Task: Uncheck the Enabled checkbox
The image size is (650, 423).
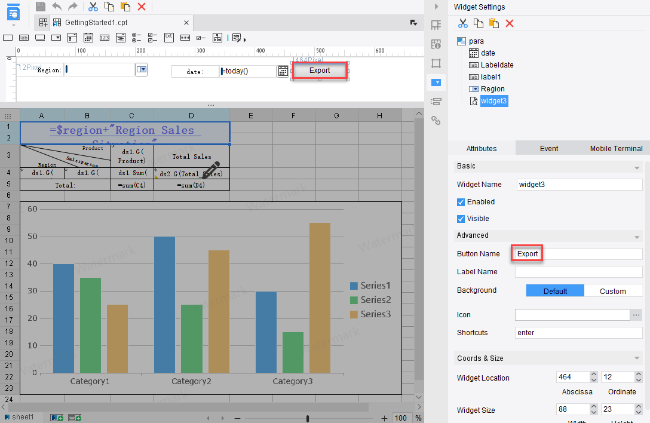Action: tap(461, 202)
